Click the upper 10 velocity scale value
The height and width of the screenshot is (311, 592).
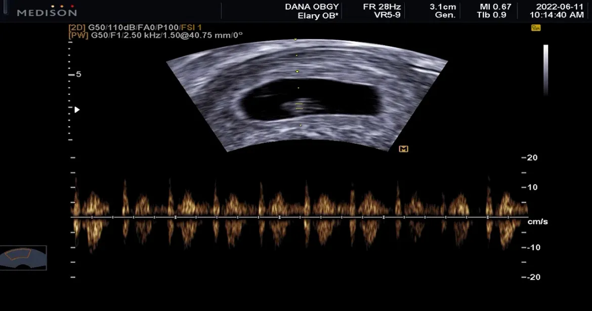pyautogui.click(x=532, y=187)
